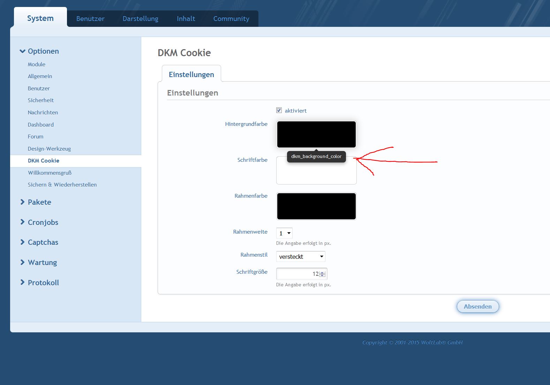Open the Rahmenstil dropdown showing versteckt
The width and height of the screenshot is (550, 385).
(301, 257)
